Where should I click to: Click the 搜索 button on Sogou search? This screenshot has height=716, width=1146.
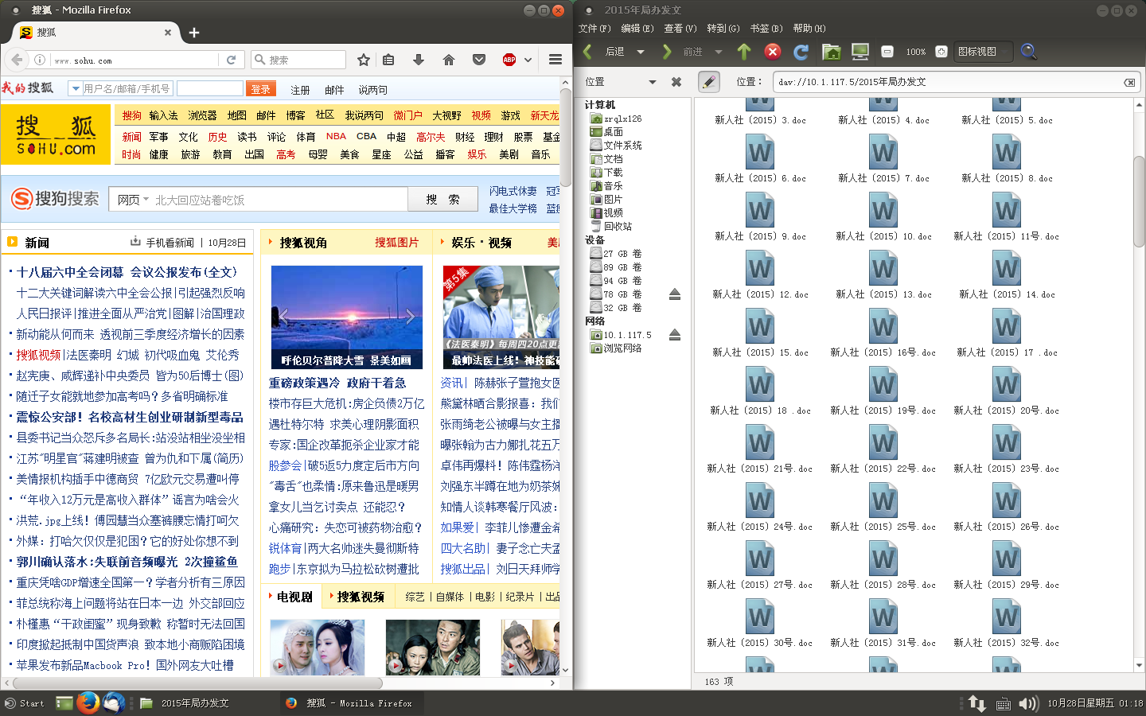442,200
